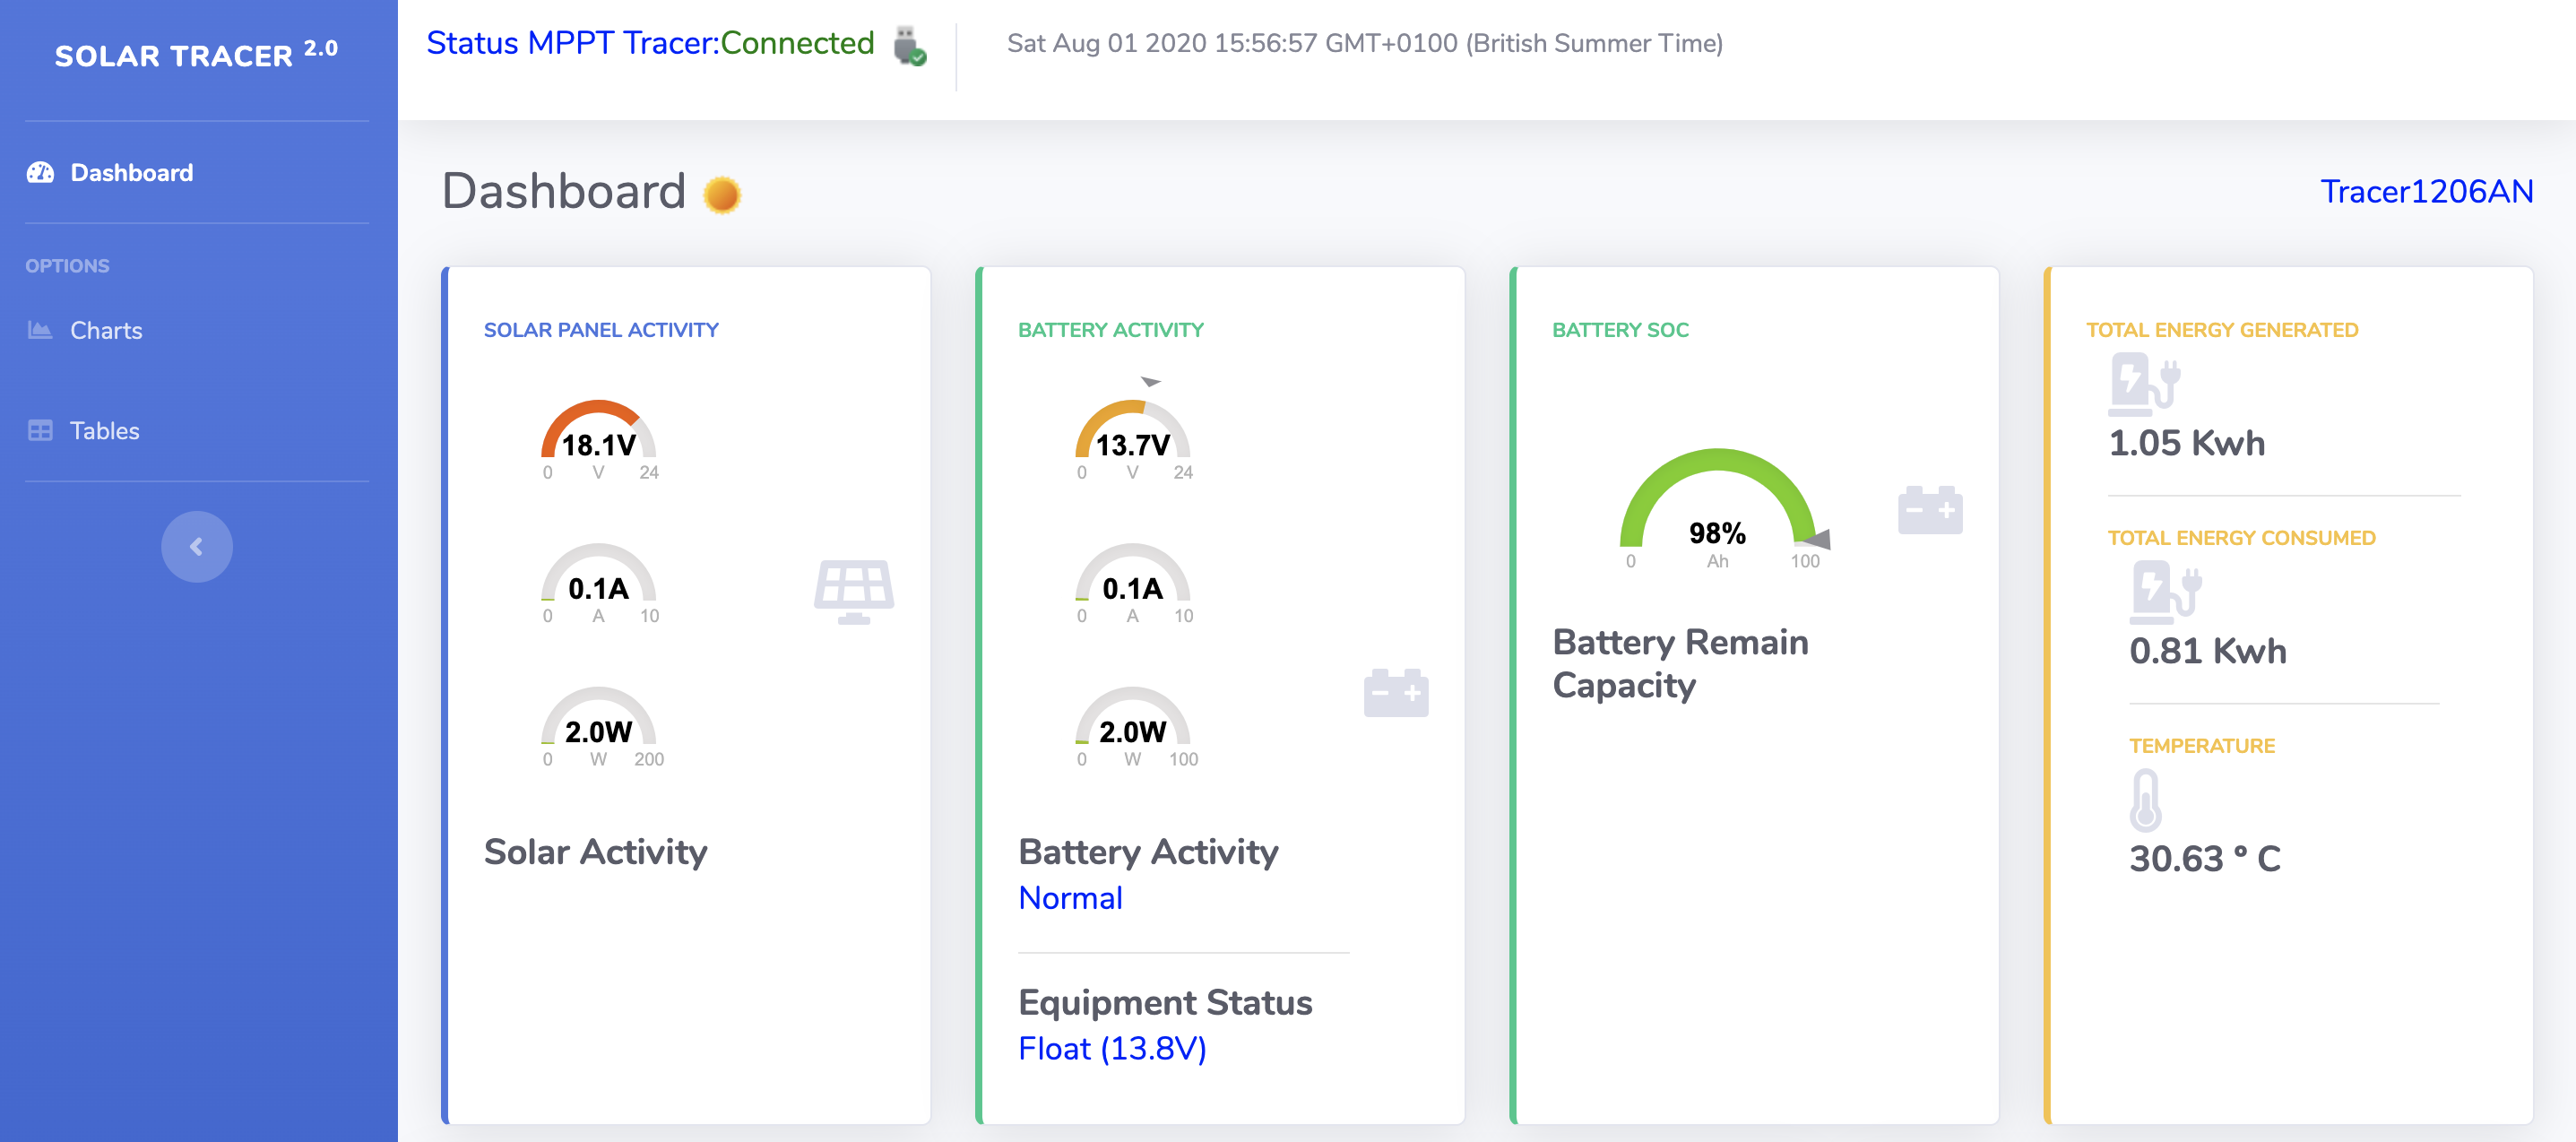Click the Equipment Status label

[1165, 1001]
